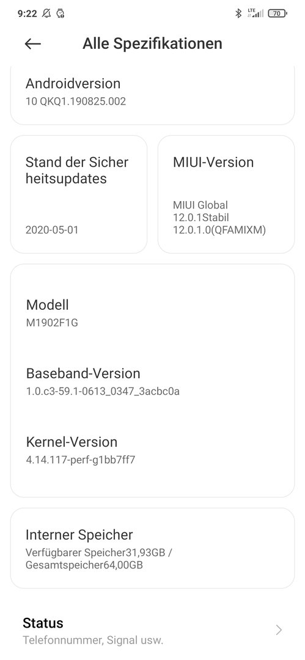Tap the Kernel-Version entry

(153, 450)
